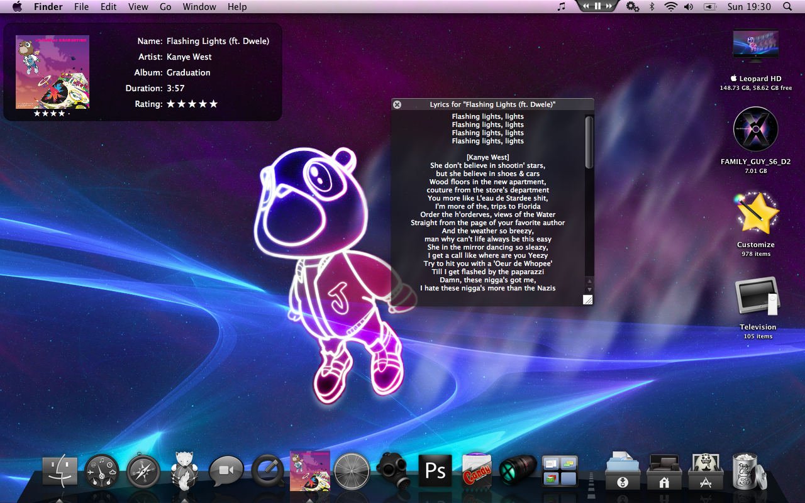This screenshot has height=503, width=805.
Task: Click the lyrics window resize handle
Action: coord(588,300)
